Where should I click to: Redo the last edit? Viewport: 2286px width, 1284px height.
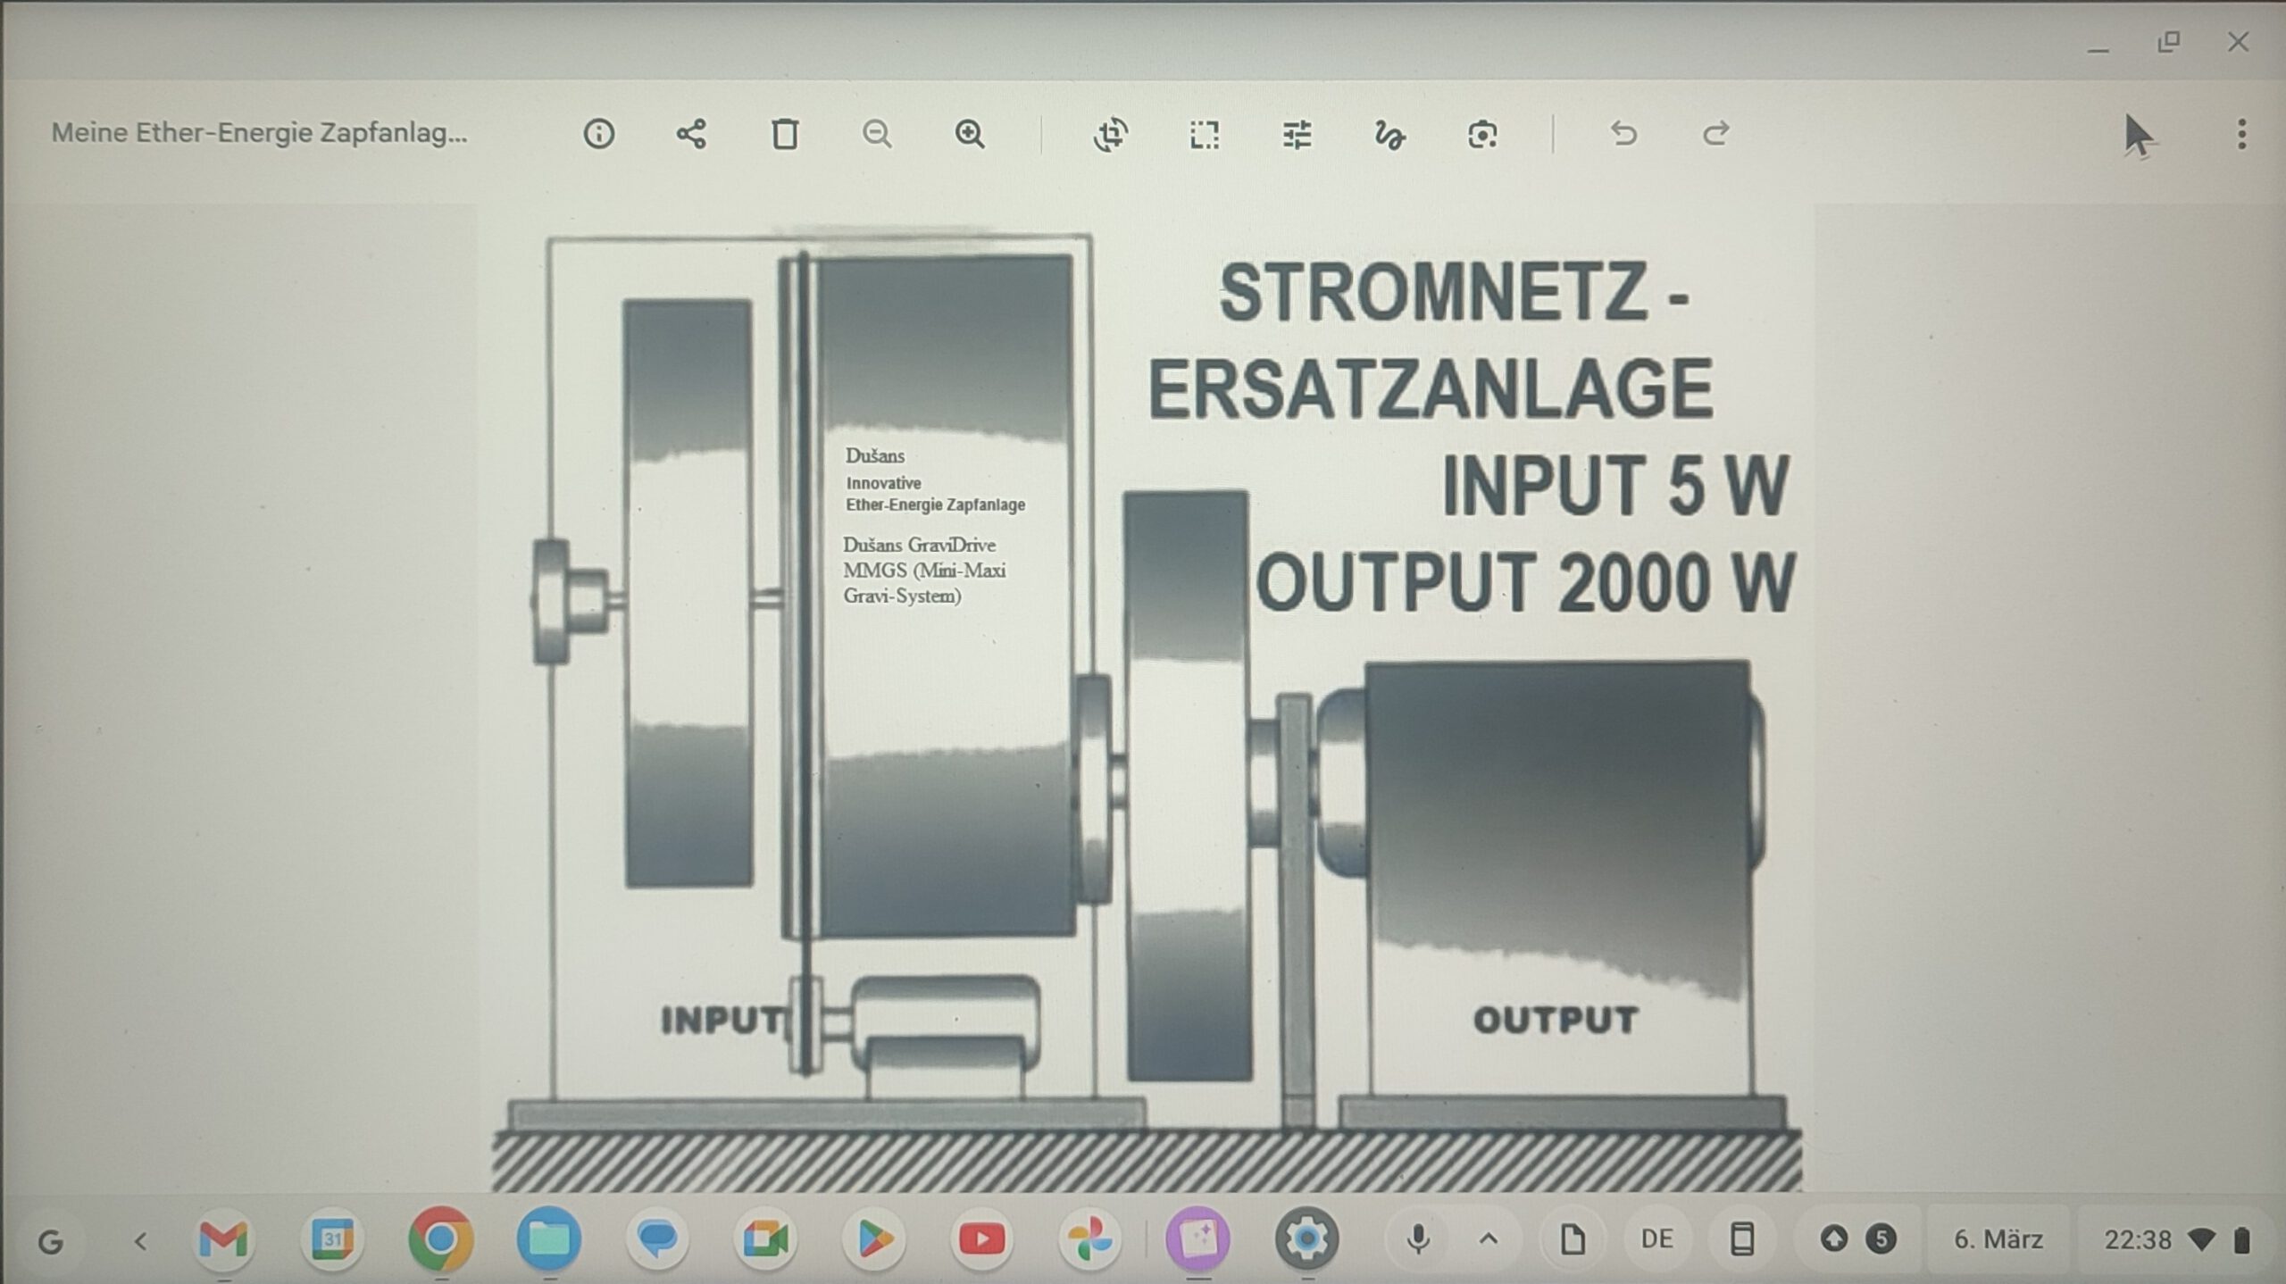point(1715,134)
